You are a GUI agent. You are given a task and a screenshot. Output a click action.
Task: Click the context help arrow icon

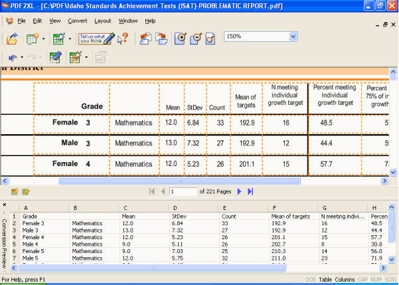click(122, 39)
